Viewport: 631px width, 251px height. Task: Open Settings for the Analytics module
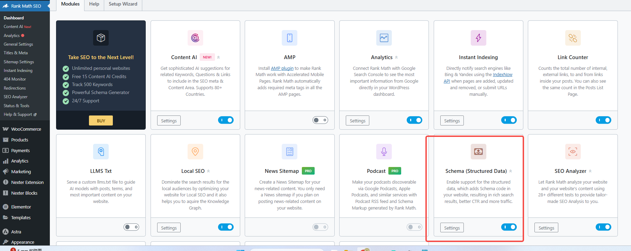point(358,121)
